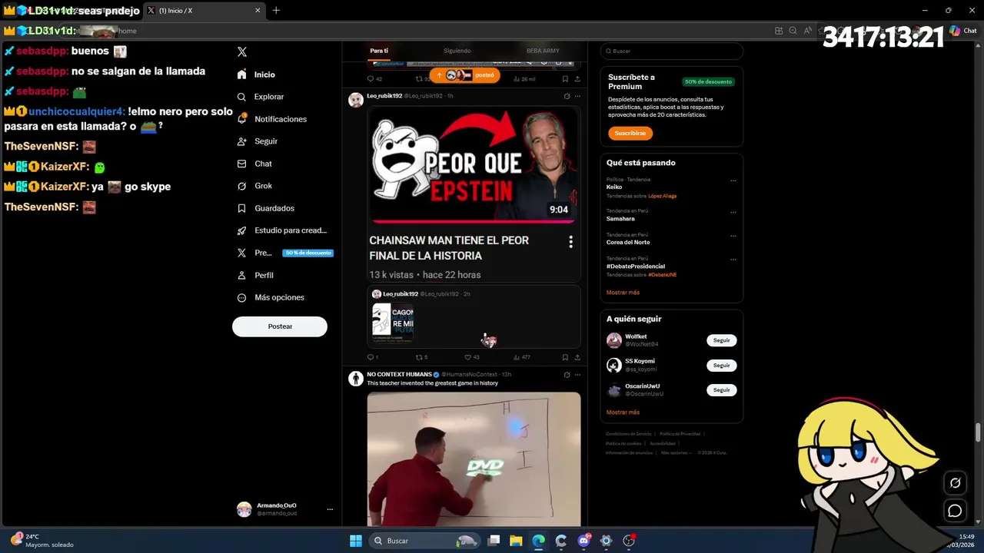Share Leo_rubik192's post
The width and height of the screenshot is (984, 553).
577,357
